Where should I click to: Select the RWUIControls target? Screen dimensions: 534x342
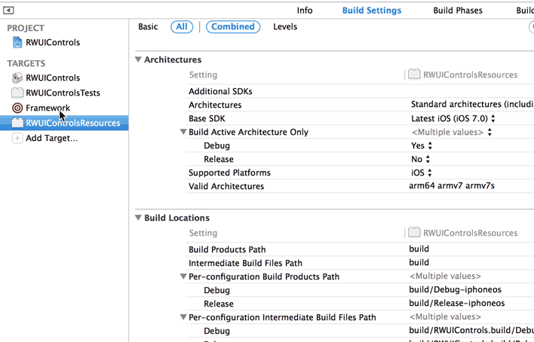pos(53,78)
